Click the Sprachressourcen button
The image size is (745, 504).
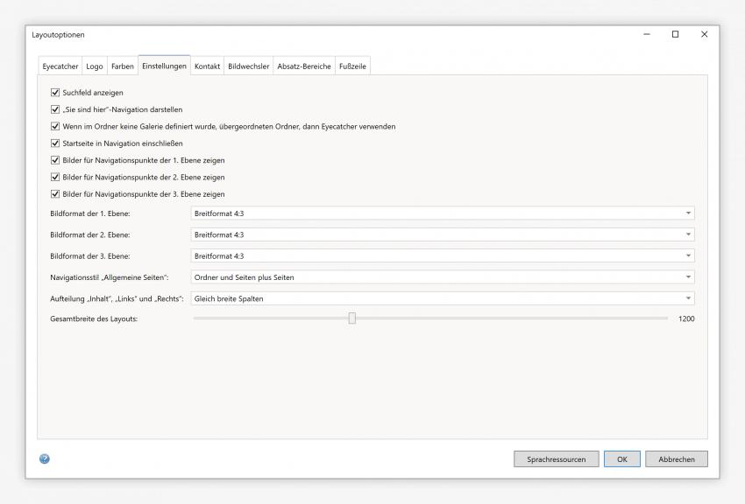556,458
